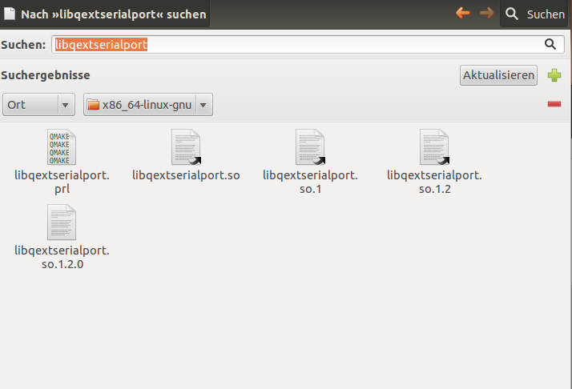
Task: Select the libqextserialport.so.1.2.0 file icon
Action: 62,222
